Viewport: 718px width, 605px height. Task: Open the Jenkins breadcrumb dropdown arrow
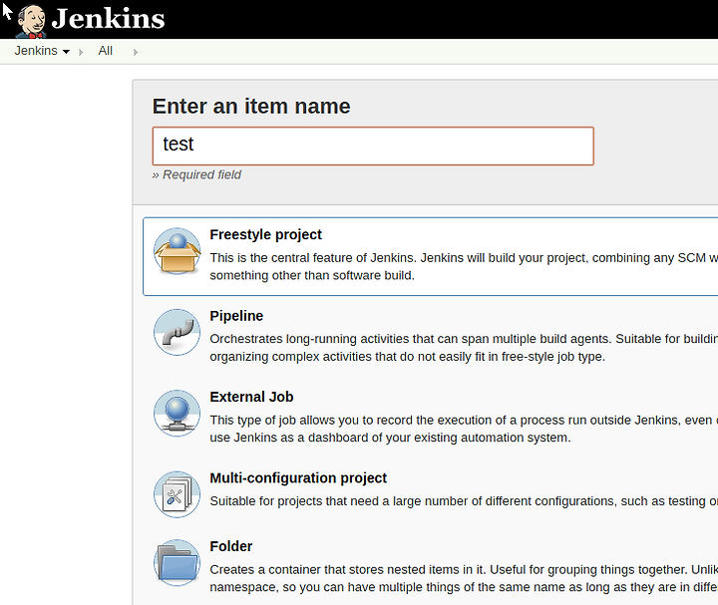pos(67,52)
